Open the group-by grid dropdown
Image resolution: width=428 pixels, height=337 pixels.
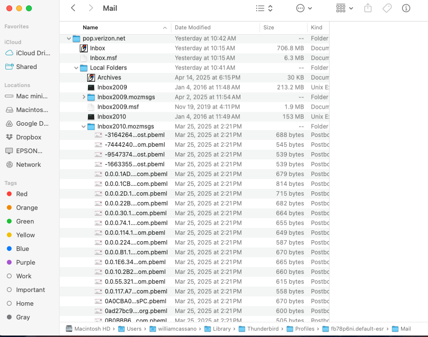click(x=344, y=8)
